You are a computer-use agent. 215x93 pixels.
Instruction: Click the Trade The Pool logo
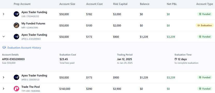(17, 89)
